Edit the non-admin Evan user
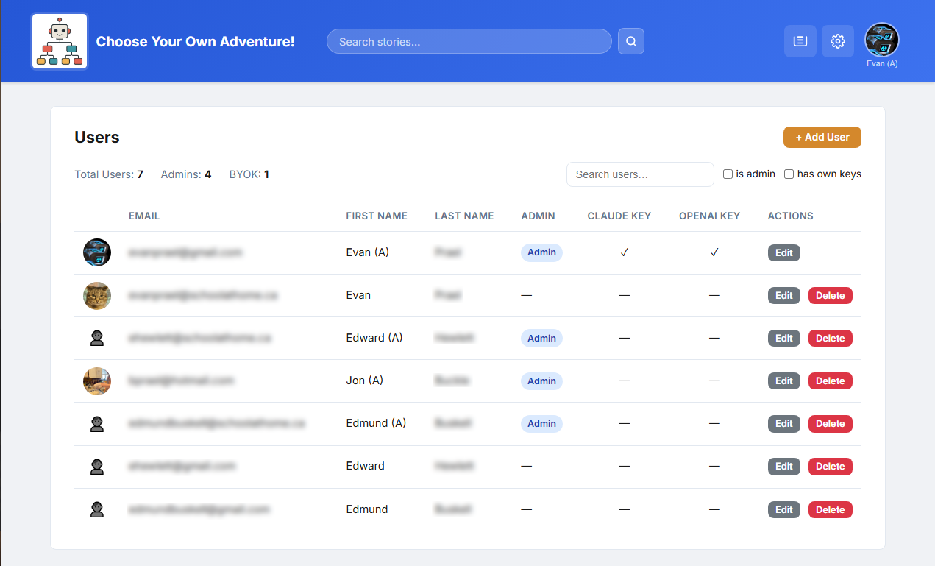The height and width of the screenshot is (566, 935). click(x=784, y=295)
